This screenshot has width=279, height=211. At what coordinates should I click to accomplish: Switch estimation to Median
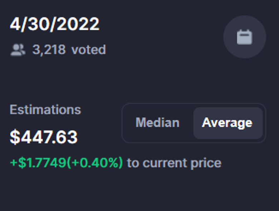157,123
